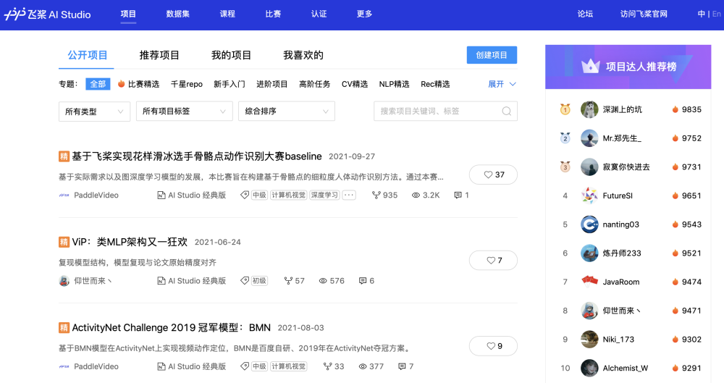Click 初级 tag on ViP project
Viewport: 724px width, 383px height.
point(259,280)
